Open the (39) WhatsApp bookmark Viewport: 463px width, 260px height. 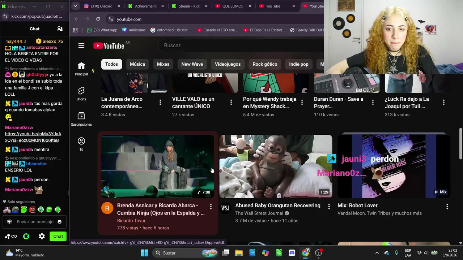click(102, 30)
